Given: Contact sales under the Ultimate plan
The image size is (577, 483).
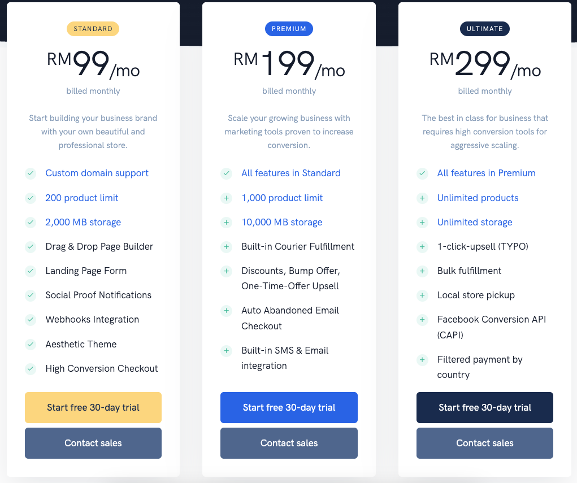Looking at the screenshot, I should tap(485, 443).
